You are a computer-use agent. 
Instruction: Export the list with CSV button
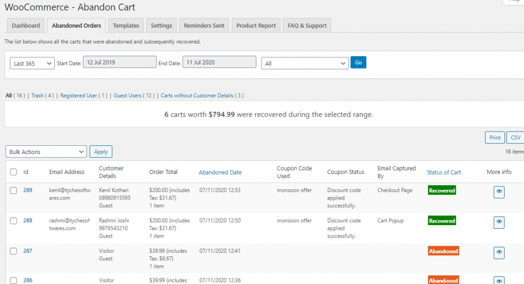point(515,138)
